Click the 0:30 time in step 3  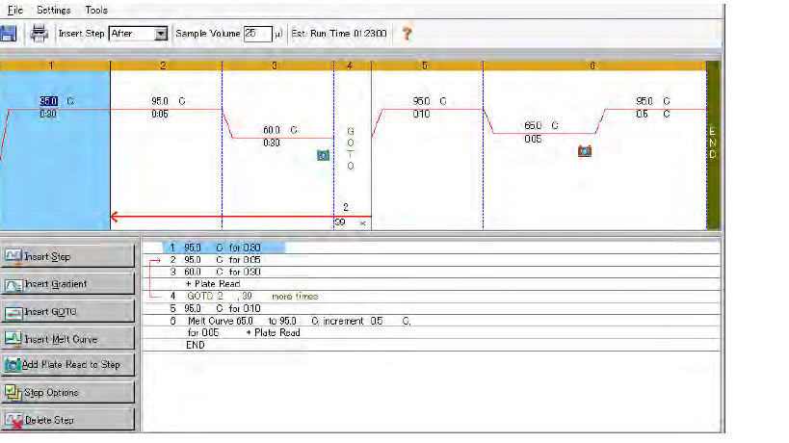click(x=272, y=143)
